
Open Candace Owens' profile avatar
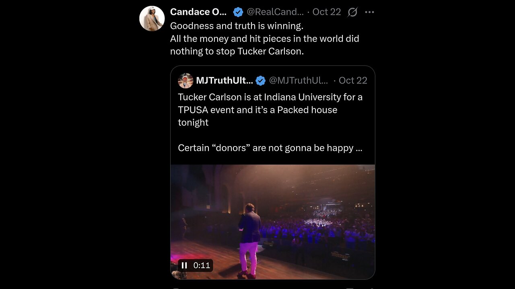pos(152,18)
